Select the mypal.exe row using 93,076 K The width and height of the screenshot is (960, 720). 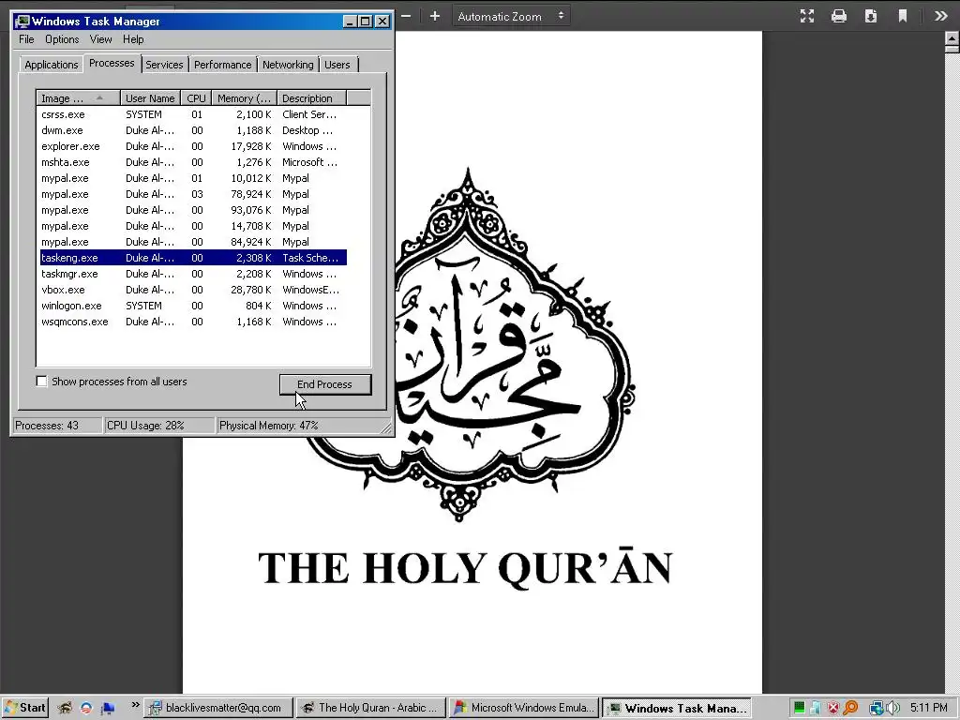(193, 210)
